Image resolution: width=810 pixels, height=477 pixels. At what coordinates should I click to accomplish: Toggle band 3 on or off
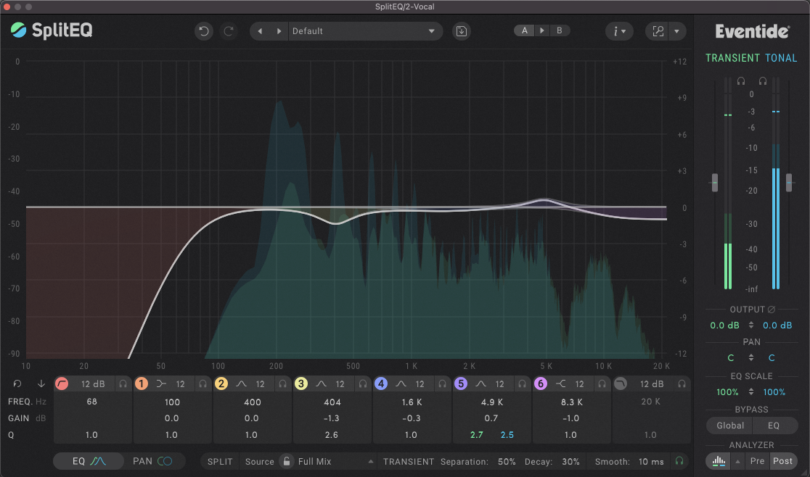pos(300,383)
